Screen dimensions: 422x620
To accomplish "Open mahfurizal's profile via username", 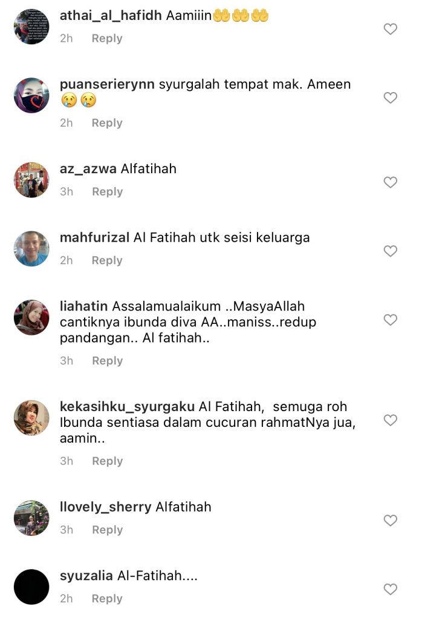I will [94, 237].
